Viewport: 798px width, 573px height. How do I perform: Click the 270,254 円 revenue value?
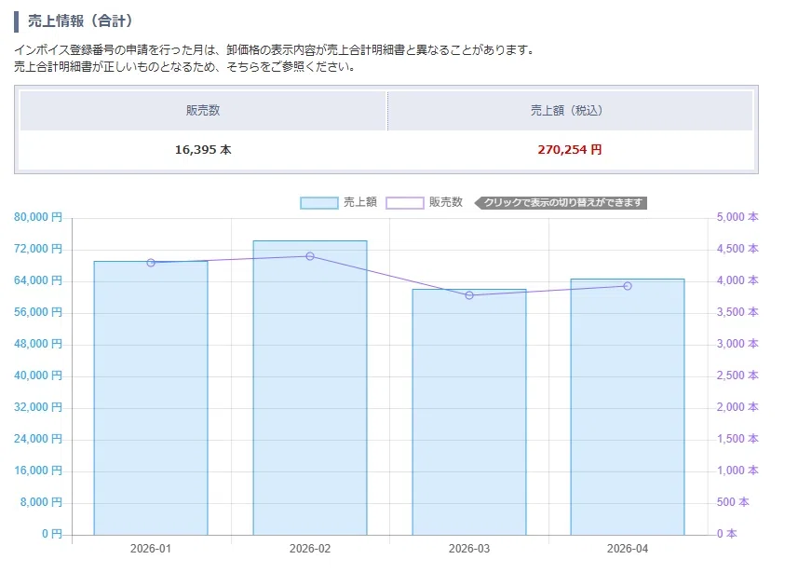coord(570,150)
